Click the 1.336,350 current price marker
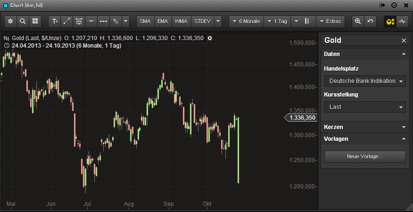This screenshot has height=212, width=413. 301,118
